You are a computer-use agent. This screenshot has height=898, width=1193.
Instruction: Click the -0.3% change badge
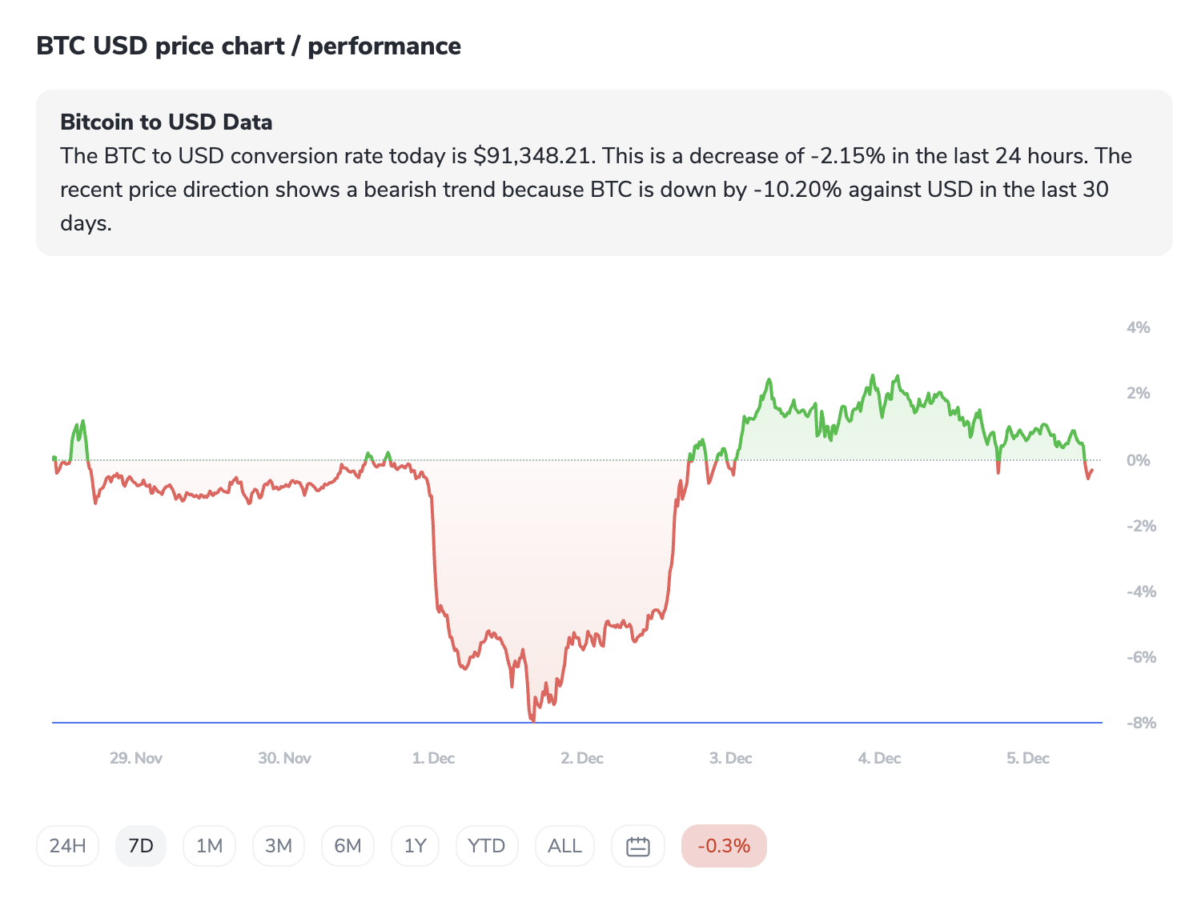coord(724,846)
